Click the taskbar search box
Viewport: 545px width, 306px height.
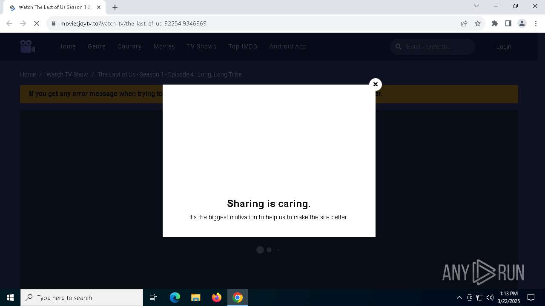[82, 297]
